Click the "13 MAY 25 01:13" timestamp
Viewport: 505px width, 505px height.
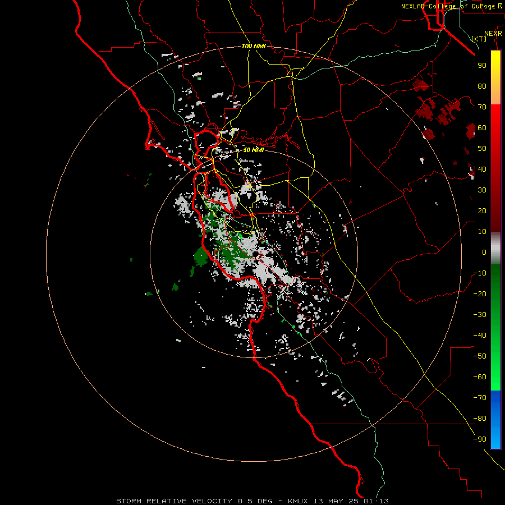click(351, 501)
